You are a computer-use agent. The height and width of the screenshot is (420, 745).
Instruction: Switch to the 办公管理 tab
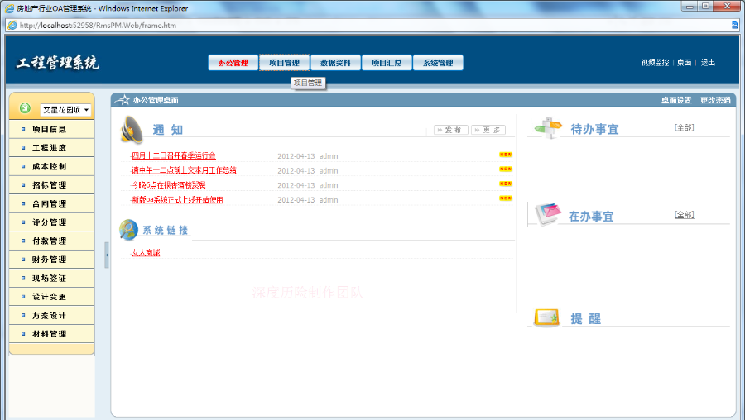point(233,63)
